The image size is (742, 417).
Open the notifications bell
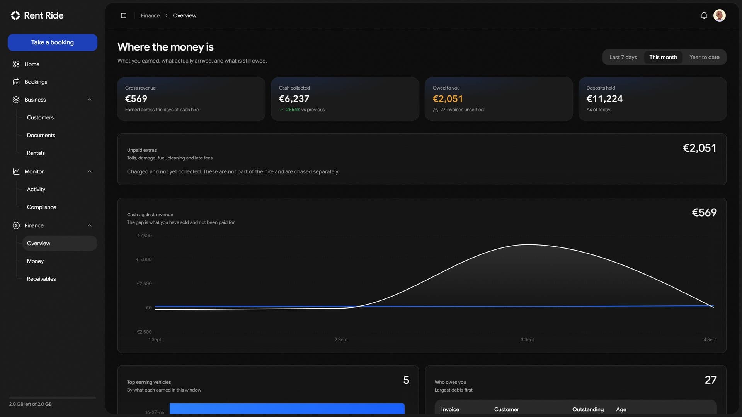704,15
